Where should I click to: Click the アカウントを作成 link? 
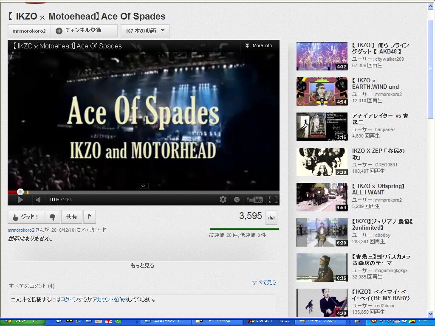(x=110, y=300)
